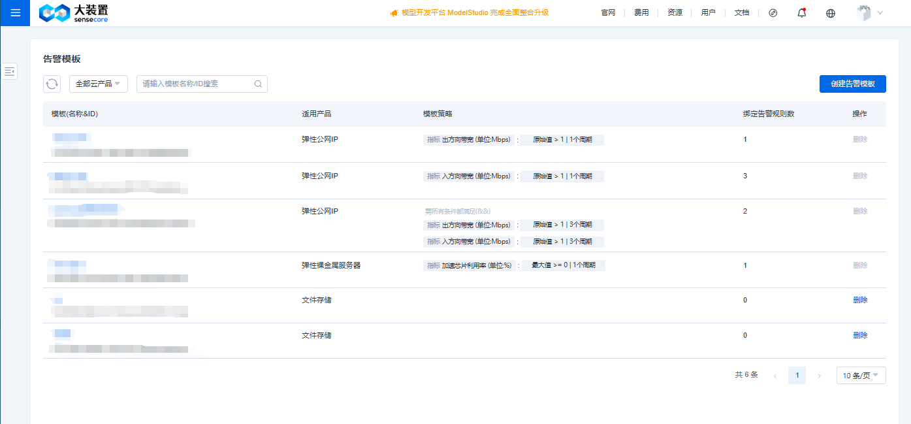Open the 文档 menu item
Screen dimensions: 911x424
click(x=742, y=13)
